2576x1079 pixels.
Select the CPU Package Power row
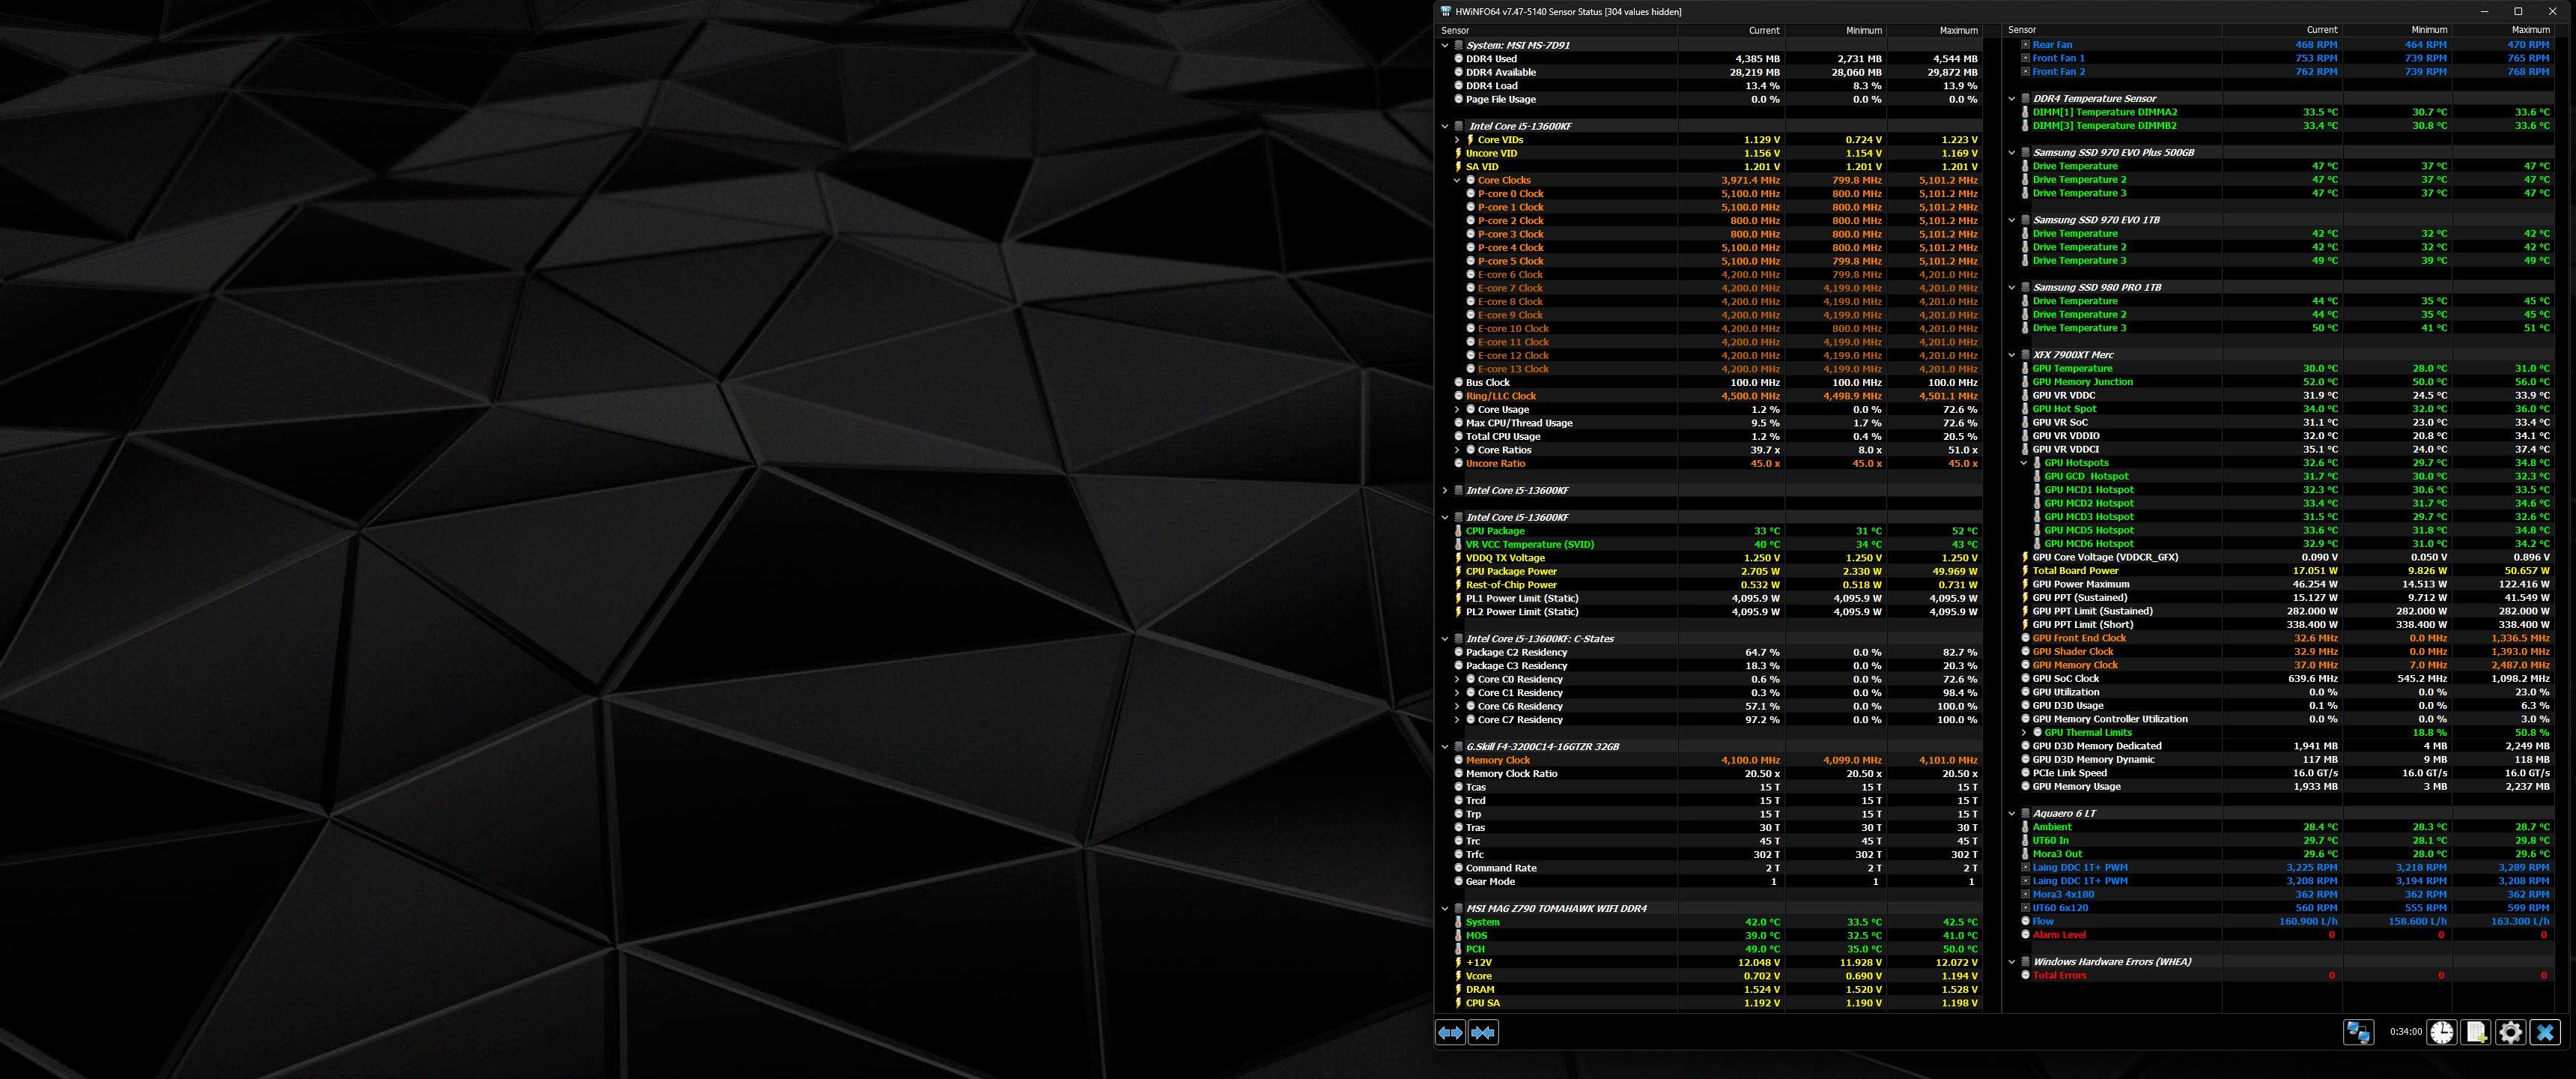click(1511, 572)
